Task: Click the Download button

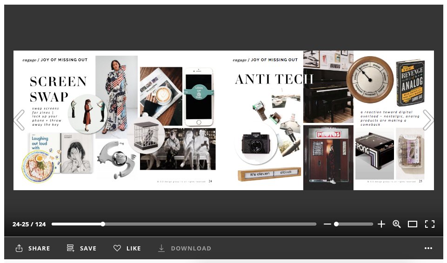Action: [185, 248]
